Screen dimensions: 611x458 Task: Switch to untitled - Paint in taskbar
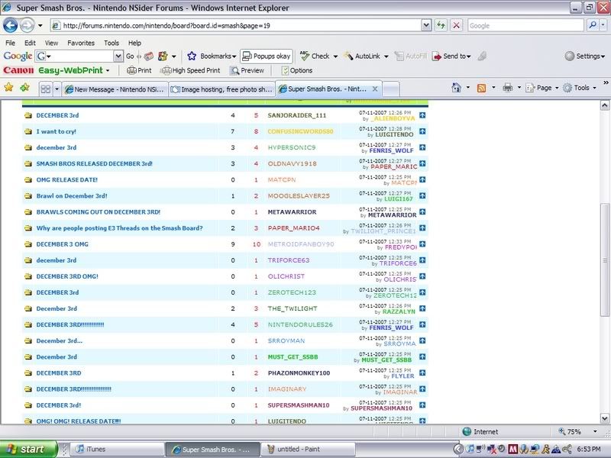click(308, 449)
